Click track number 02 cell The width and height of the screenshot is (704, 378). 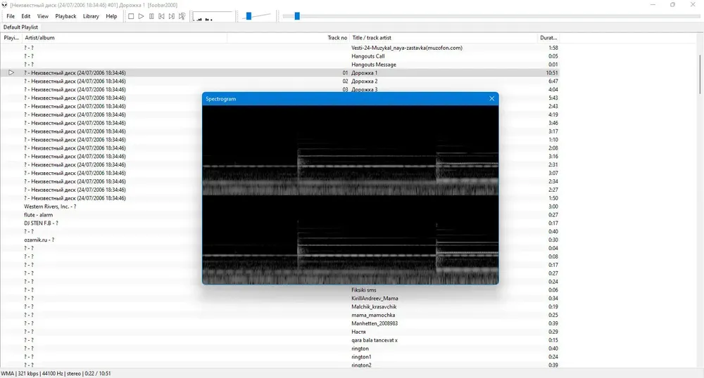tap(345, 81)
